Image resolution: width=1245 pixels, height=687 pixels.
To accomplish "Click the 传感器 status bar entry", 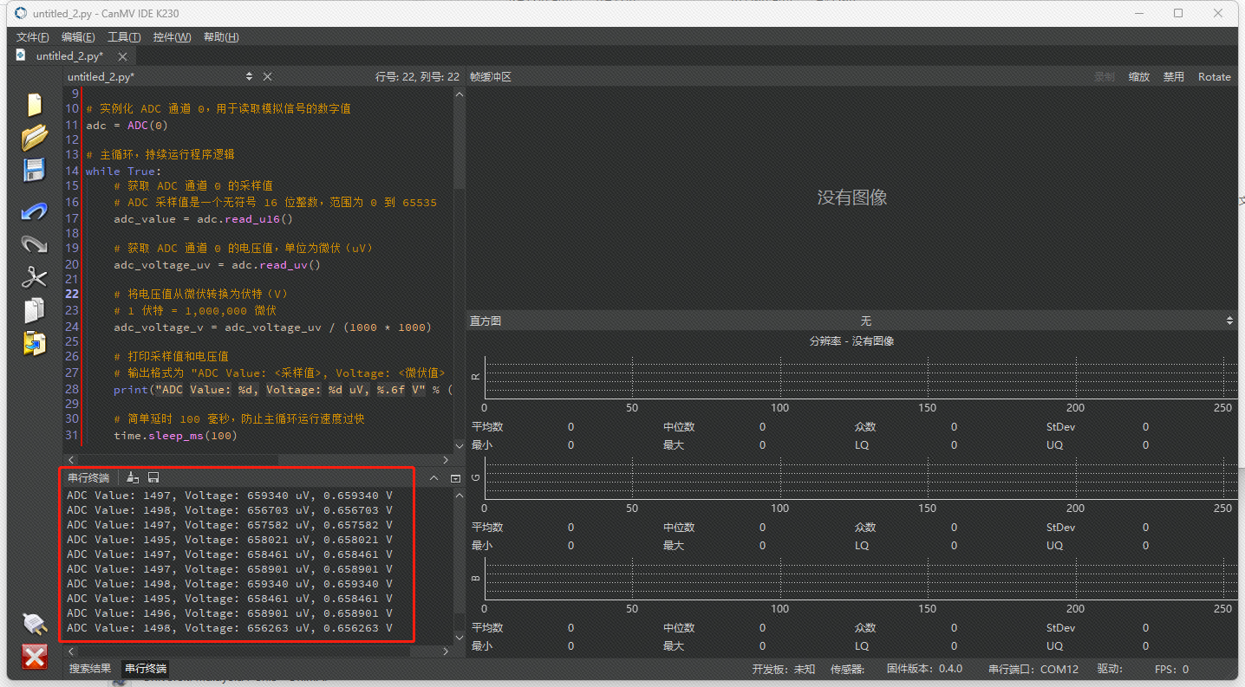I will 848,669.
